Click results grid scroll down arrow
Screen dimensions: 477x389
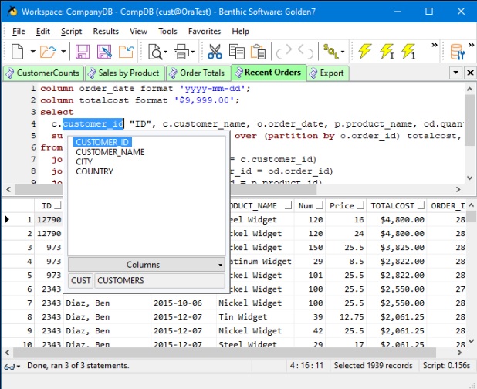(x=471, y=341)
